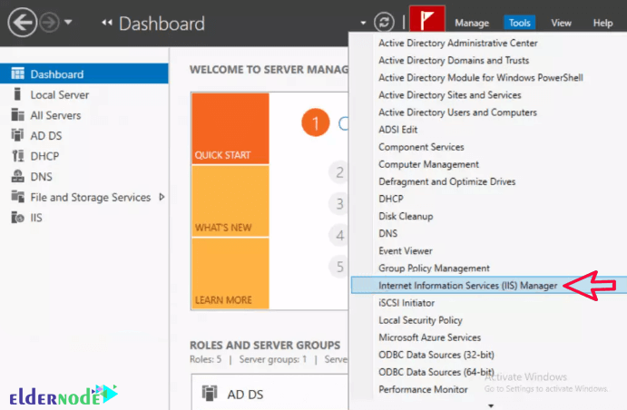This screenshot has width=627, height=410.
Task: Choose Computer Management from Tools menu
Action: click(428, 164)
